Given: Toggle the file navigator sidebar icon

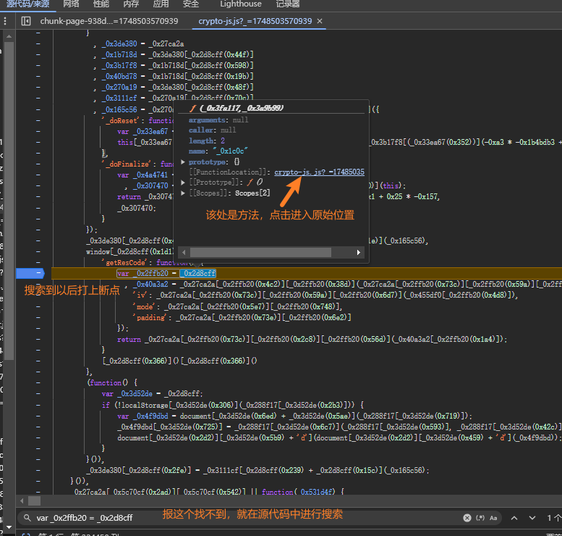Looking at the screenshot, I should coord(26,21).
